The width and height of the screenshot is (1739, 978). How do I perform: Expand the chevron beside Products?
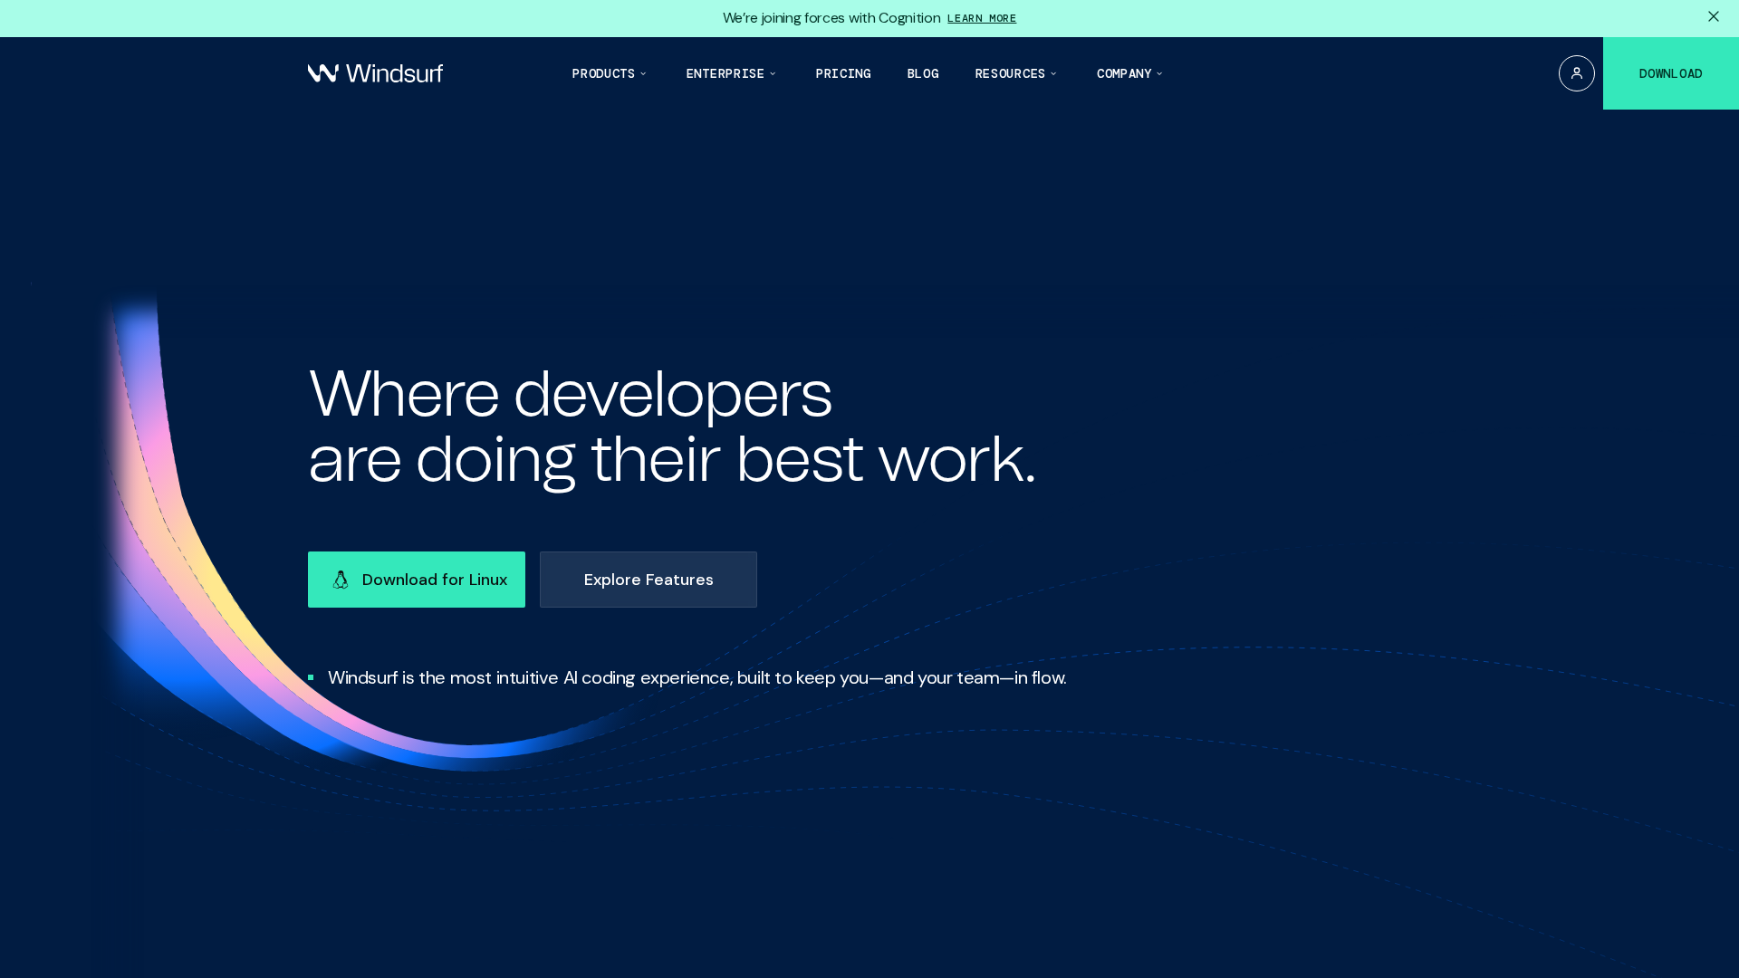pyautogui.click(x=643, y=73)
